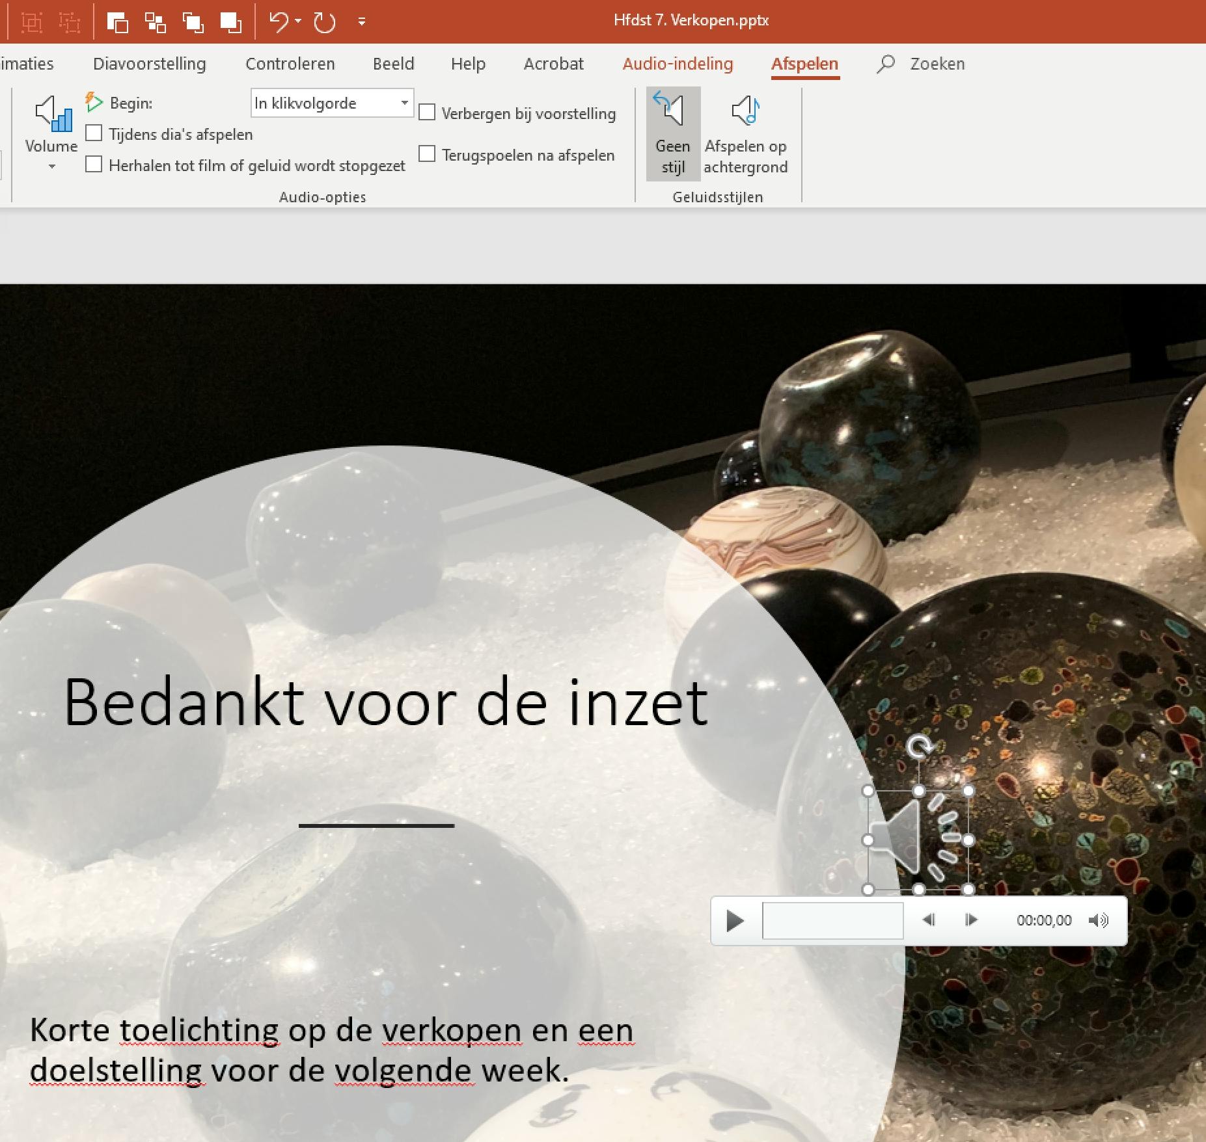
Task: Click the dimmed Group objects icon
Action: (31, 22)
